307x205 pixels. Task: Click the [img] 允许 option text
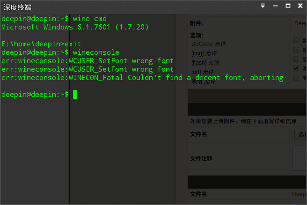[x=204, y=53]
